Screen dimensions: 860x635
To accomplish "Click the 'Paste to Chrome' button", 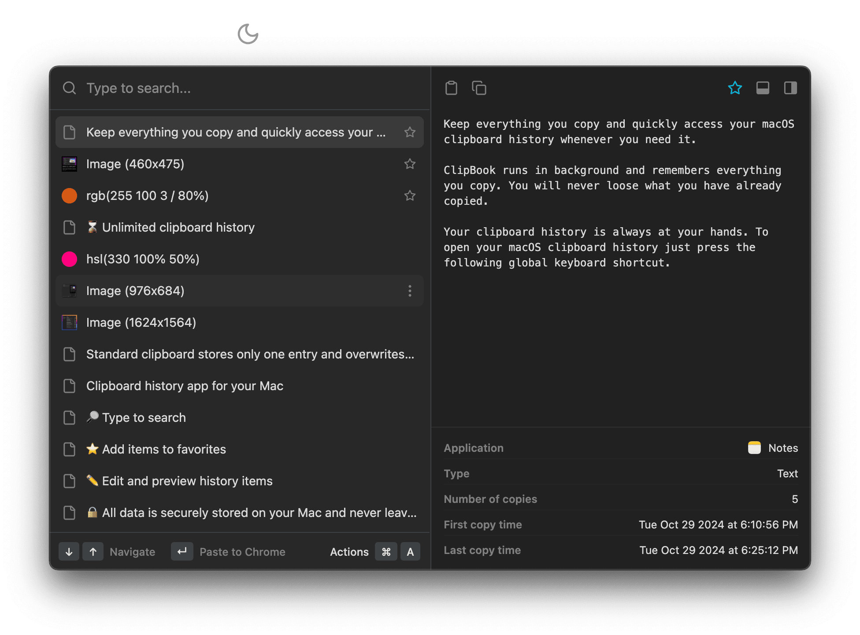I will [242, 551].
